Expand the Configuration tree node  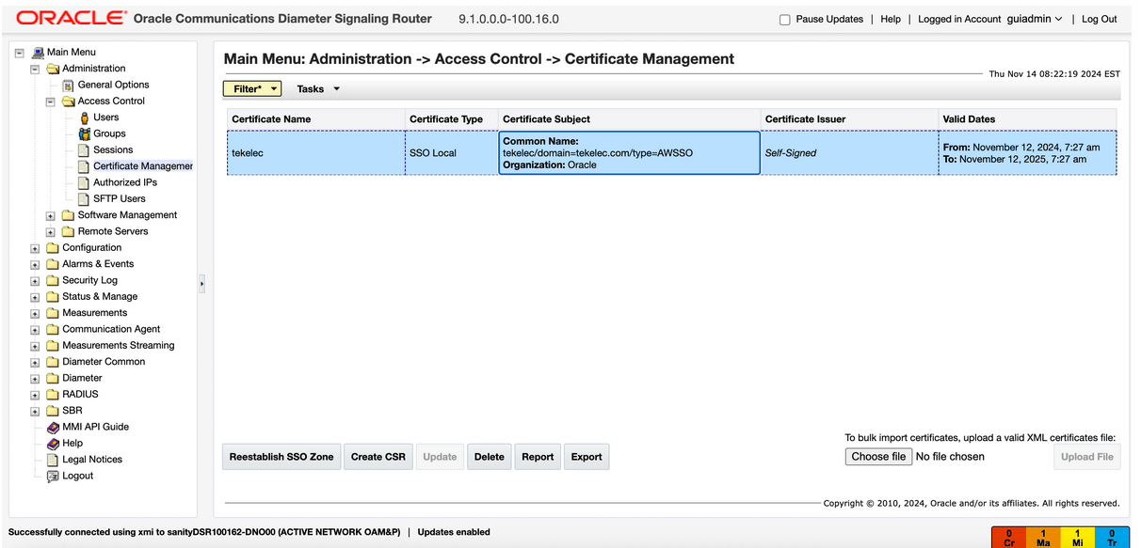pyautogui.click(x=35, y=249)
